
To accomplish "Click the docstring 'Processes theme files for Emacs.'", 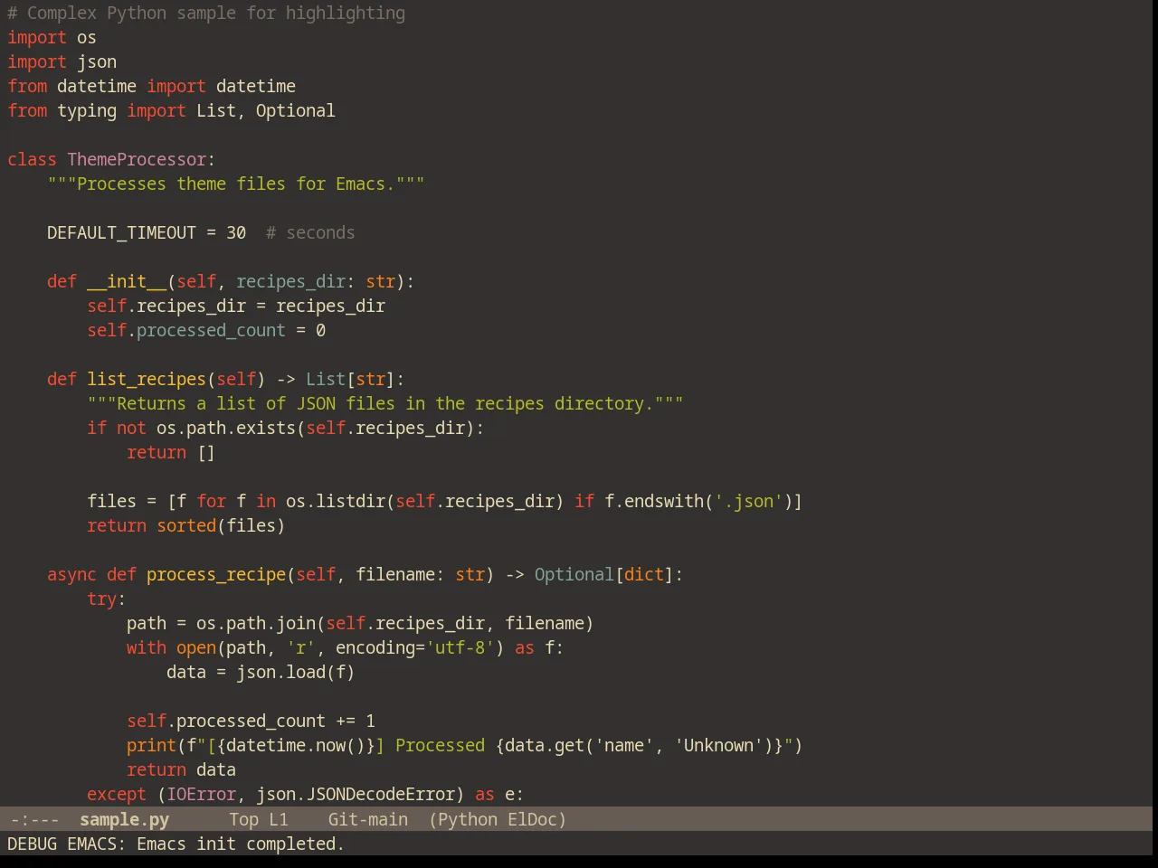I will pyautogui.click(x=235, y=184).
